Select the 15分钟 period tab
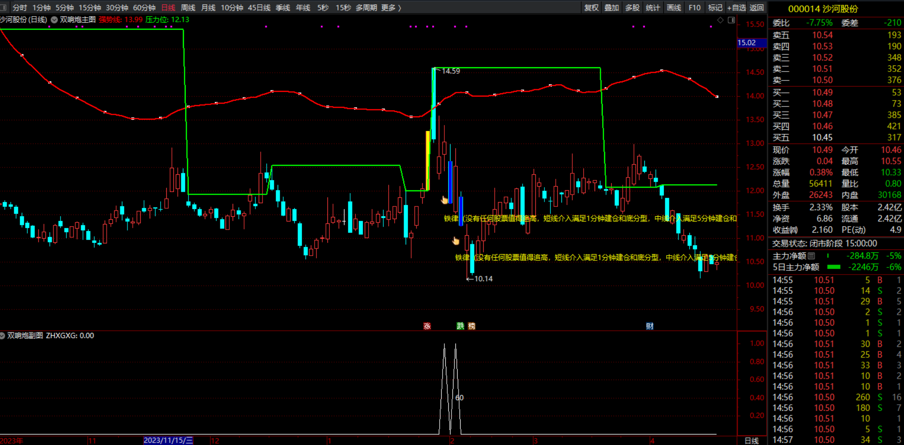The height and width of the screenshot is (445, 904). point(90,8)
